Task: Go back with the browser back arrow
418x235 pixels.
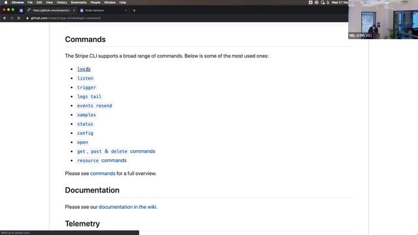Action: coord(5,18)
